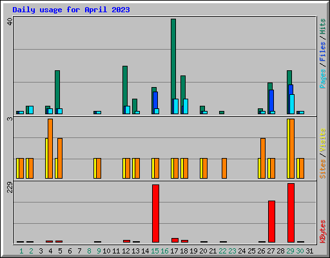The height and width of the screenshot is (258, 330).
Task: Select the orange Sites bar for day 26
Action: pos(263,158)
